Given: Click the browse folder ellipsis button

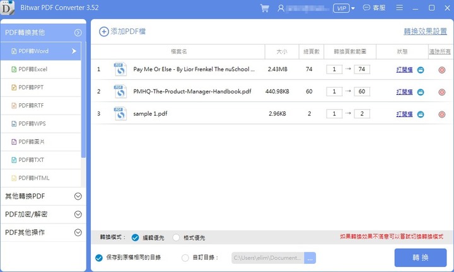Looking at the screenshot, I should click(310, 258).
